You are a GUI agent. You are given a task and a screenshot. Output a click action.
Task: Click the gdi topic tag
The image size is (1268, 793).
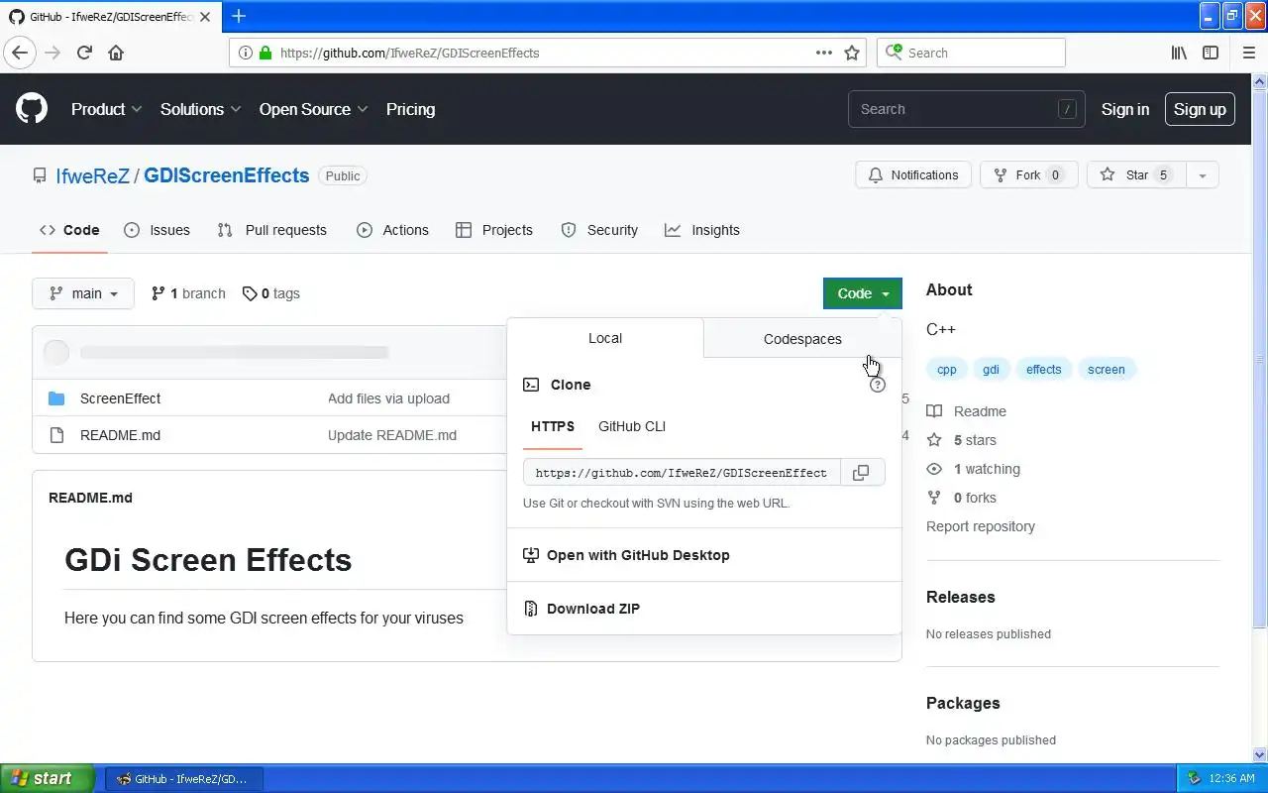click(991, 370)
